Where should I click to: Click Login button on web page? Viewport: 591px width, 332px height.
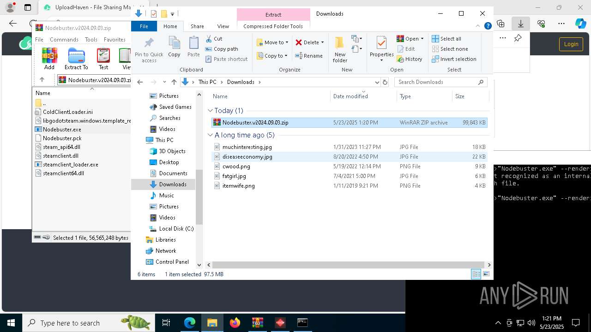click(x=571, y=44)
